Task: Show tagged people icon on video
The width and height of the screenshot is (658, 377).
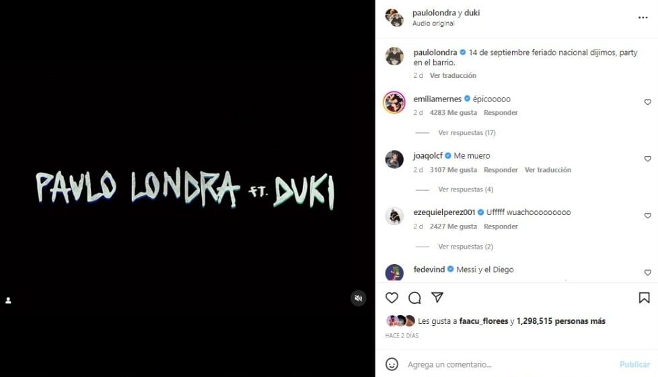Action: coord(8,300)
